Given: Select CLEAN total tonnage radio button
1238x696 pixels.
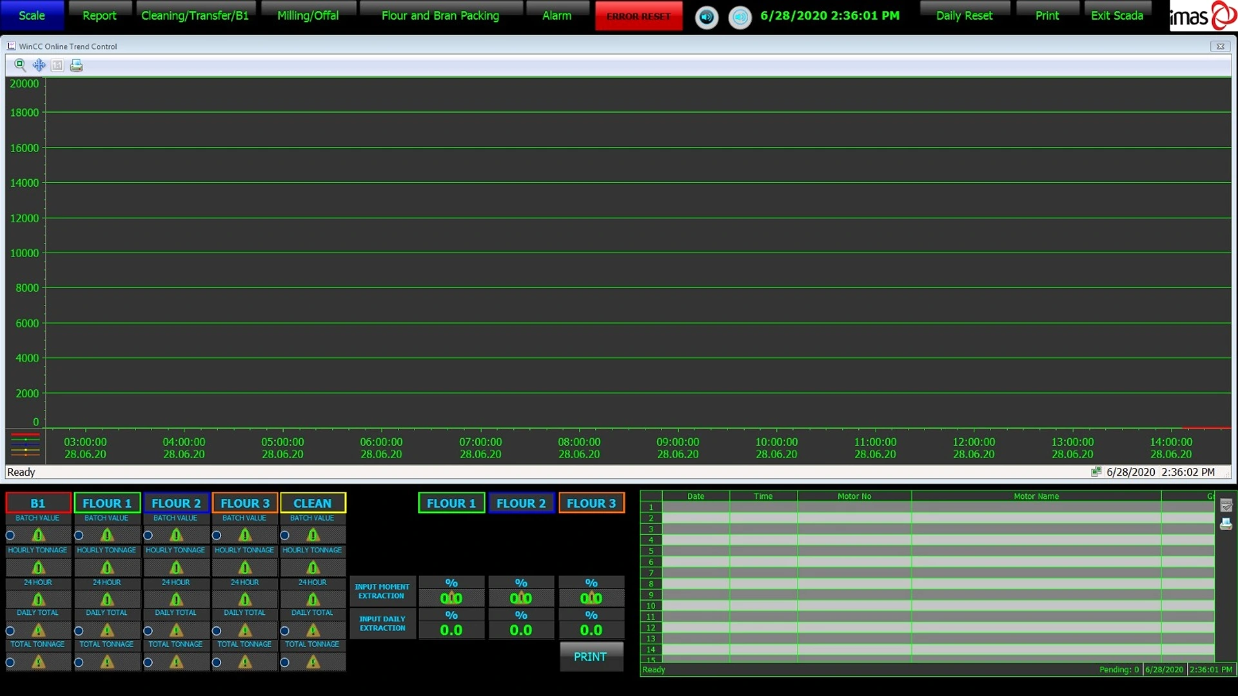Looking at the screenshot, I should point(284,662).
